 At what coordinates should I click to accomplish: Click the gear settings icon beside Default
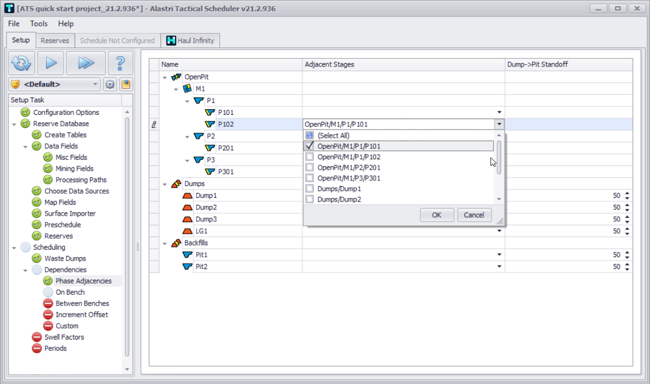(110, 84)
